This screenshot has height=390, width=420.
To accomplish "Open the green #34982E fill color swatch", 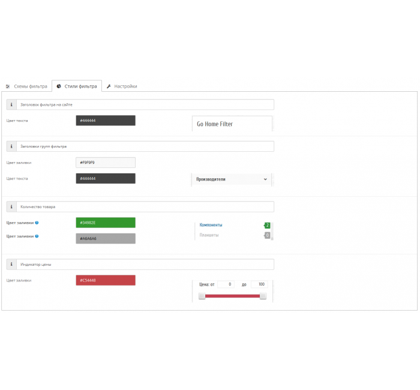I will [x=106, y=223].
